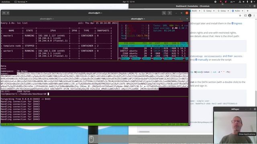
Task: Click the root@master1 shell prompt
Action: pyautogui.click(x=23, y=94)
